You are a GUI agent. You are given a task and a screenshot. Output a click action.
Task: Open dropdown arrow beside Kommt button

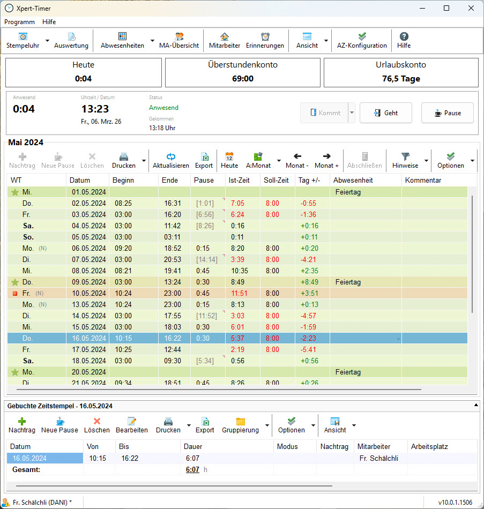click(x=352, y=113)
